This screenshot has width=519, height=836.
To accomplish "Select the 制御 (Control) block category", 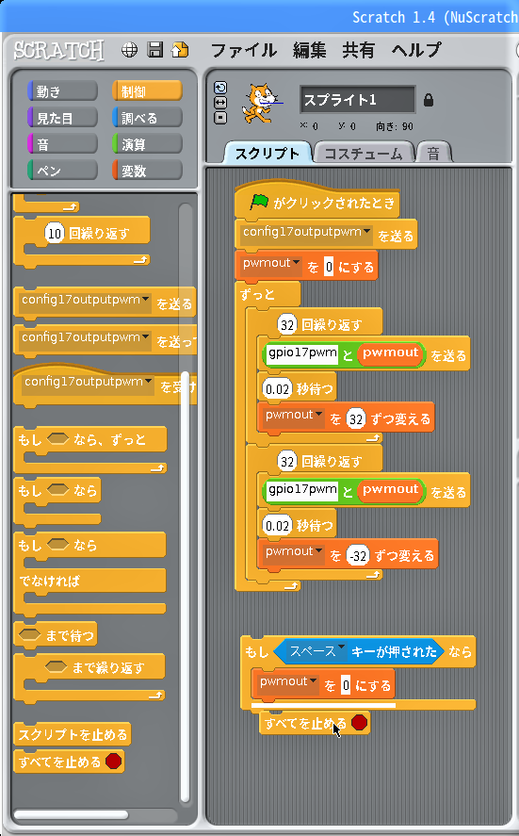I will 147,91.
